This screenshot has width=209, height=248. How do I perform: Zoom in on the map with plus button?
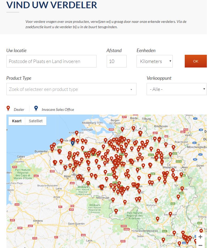coord(200,237)
